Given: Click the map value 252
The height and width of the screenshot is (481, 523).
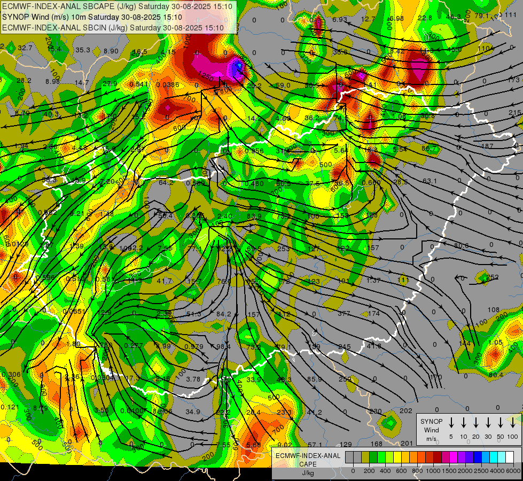Looking at the screenshot, I should 493,277.
